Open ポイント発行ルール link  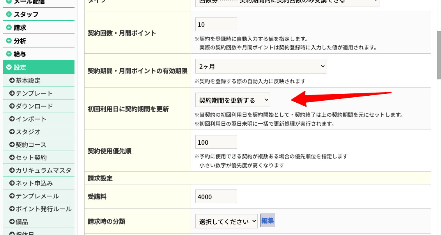click(x=43, y=209)
